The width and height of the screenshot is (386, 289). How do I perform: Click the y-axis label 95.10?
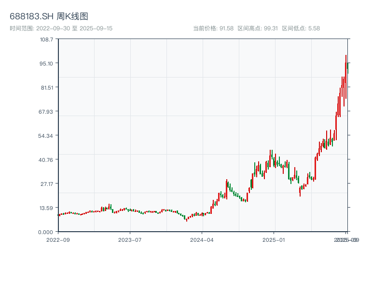46,64
